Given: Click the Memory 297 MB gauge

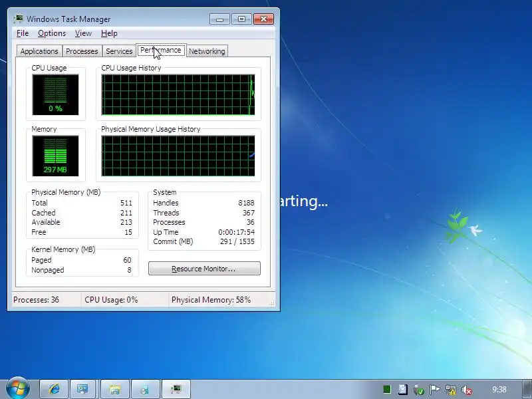Looking at the screenshot, I should [x=55, y=156].
